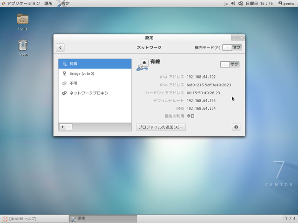The image size is (298, 223).
Task: Go back using the chevron button
Action: click(60, 47)
